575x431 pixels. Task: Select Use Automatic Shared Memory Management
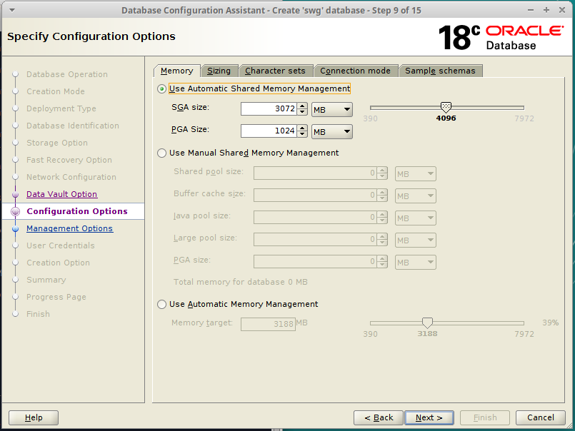pos(161,89)
